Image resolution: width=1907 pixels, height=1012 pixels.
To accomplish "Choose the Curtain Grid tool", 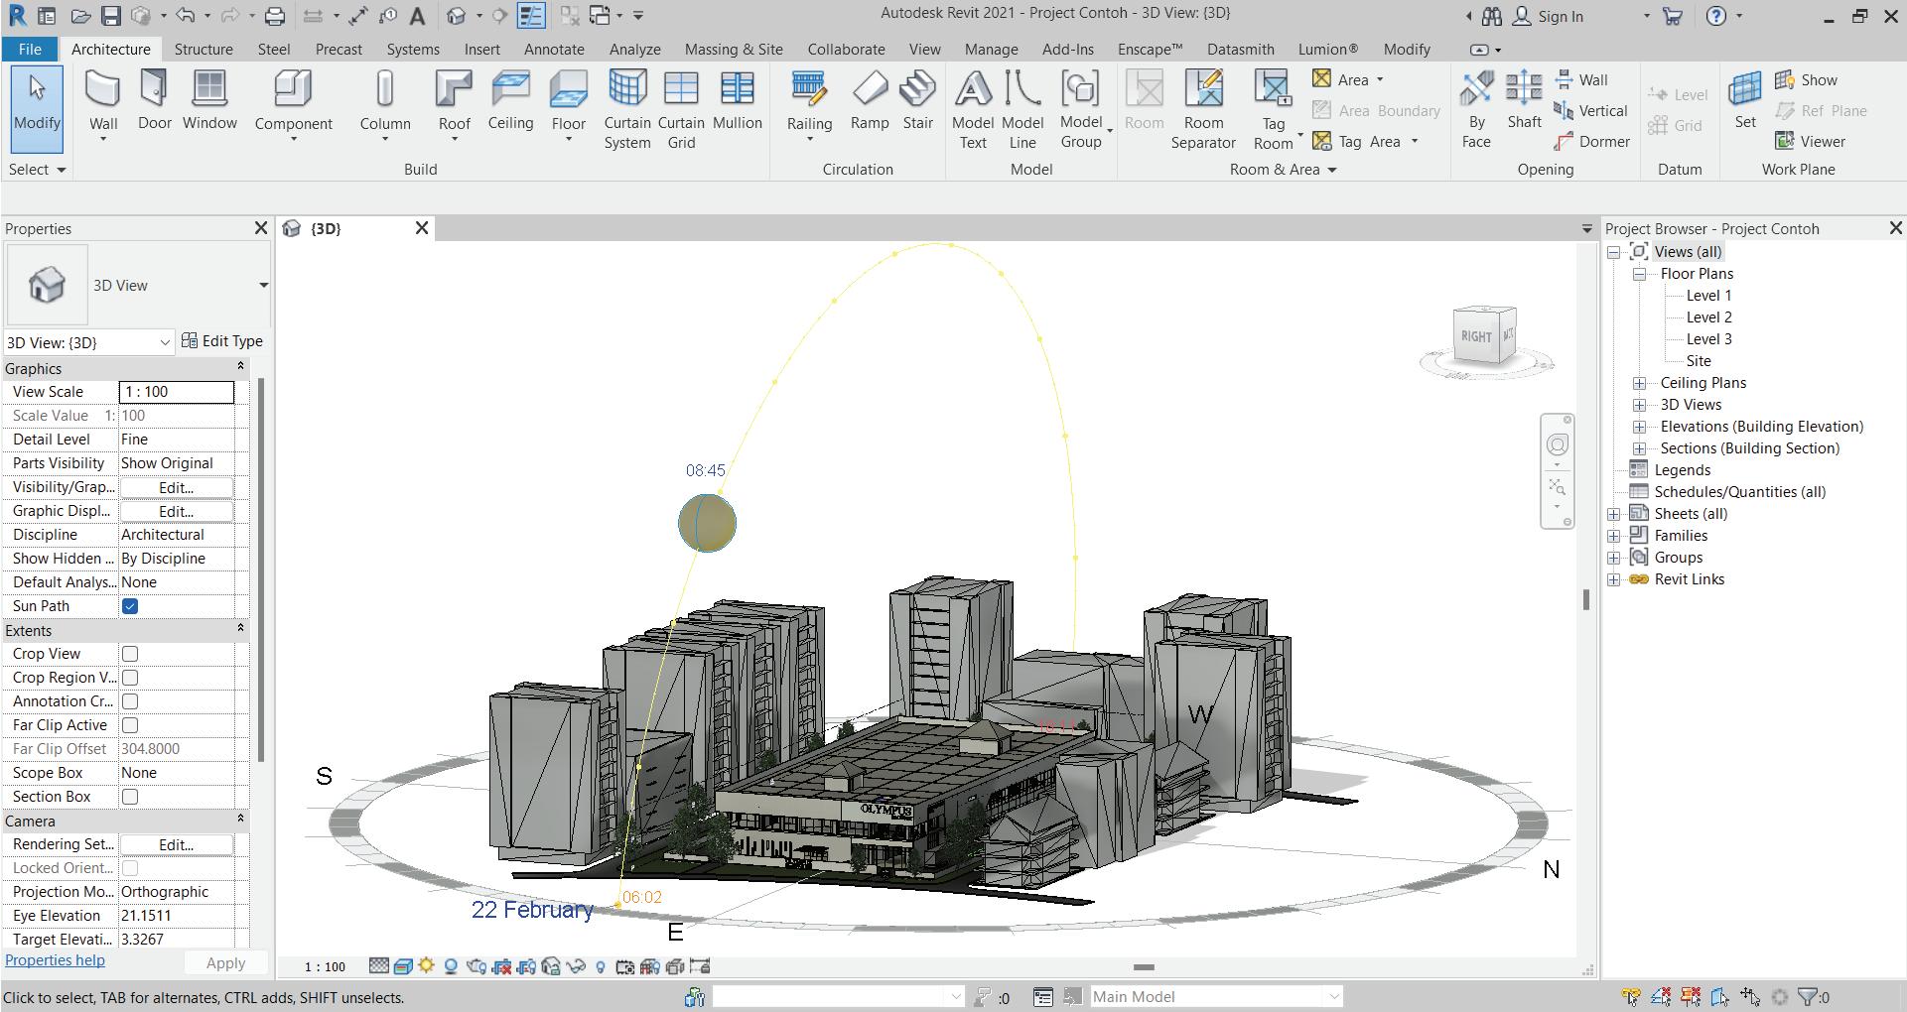I will (681, 110).
